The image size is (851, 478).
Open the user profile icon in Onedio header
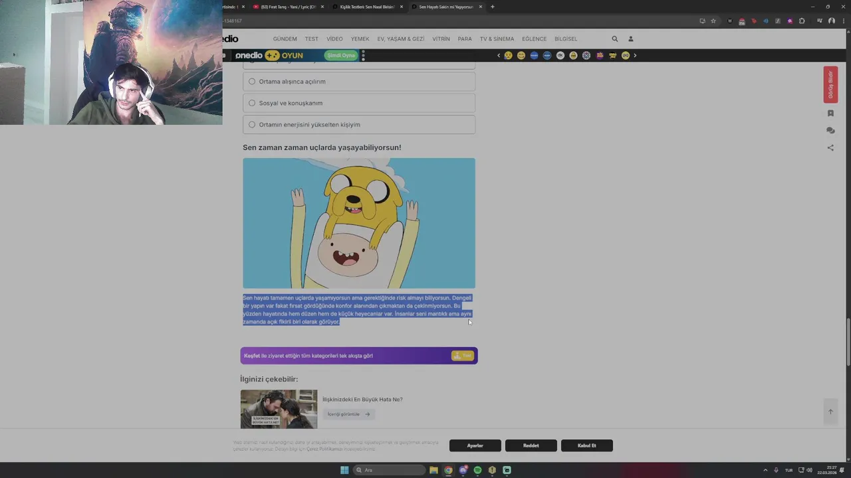pyautogui.click(x=631, y=39)
